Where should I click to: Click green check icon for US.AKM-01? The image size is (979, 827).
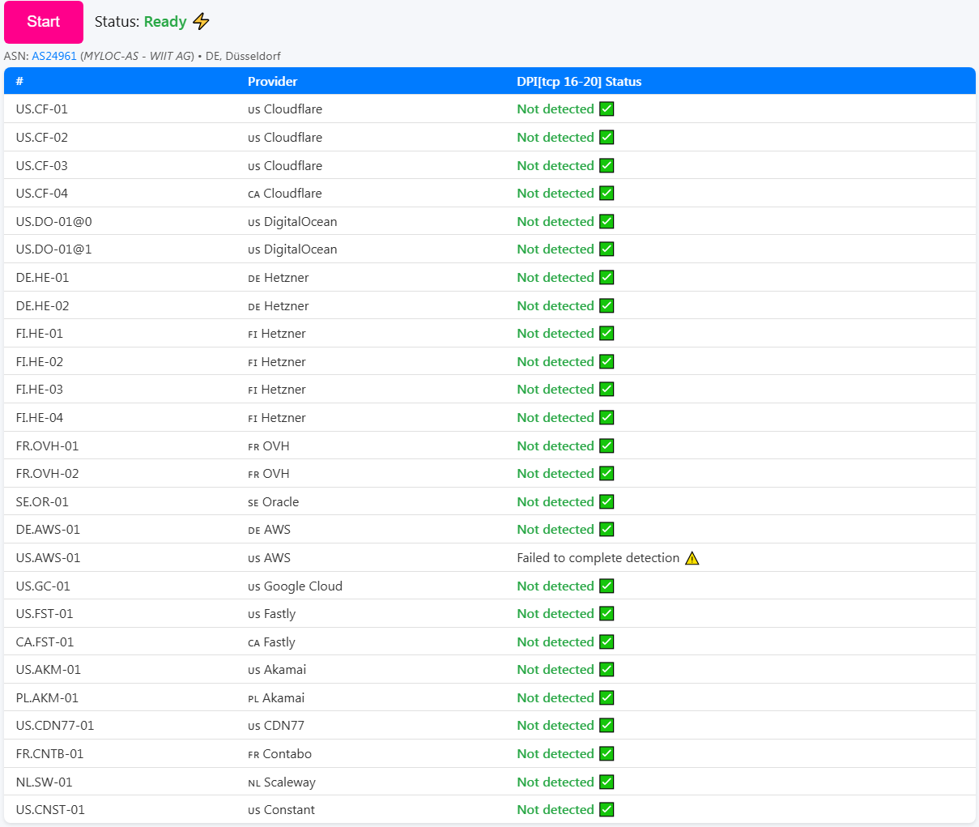(x=607, y=669)
